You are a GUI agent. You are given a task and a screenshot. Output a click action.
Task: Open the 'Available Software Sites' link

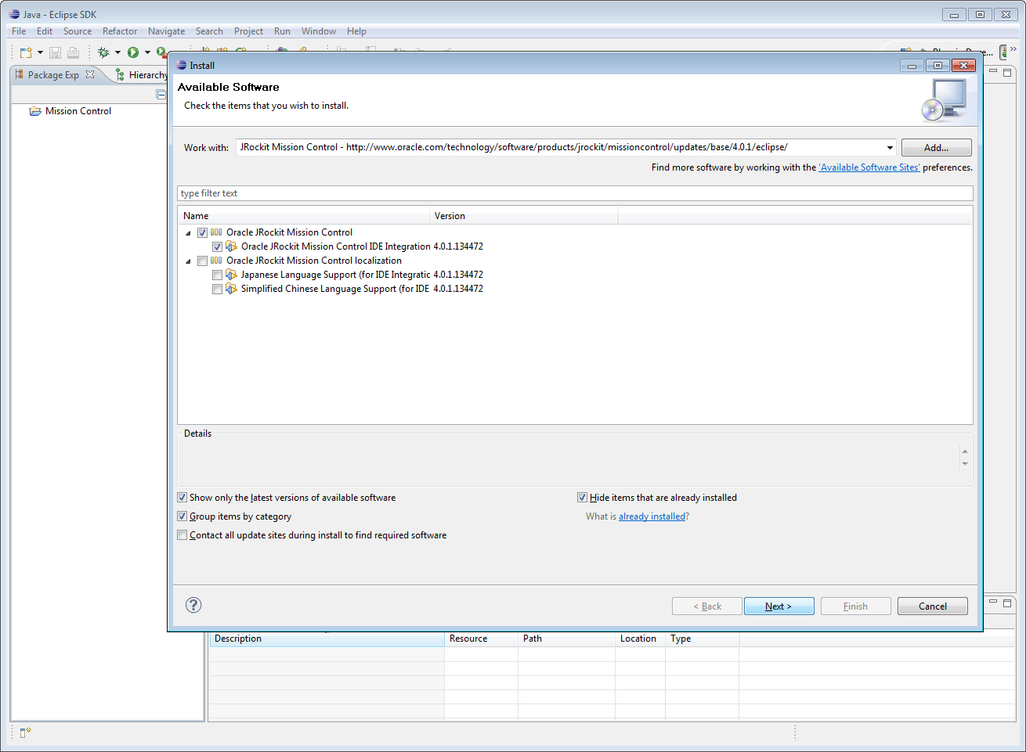click(x=869, y=167)
